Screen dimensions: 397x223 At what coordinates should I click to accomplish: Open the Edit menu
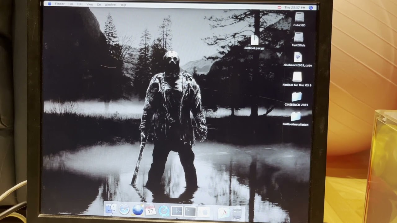[80, 4]
